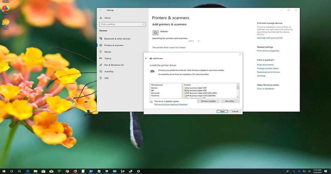Launch Microsoft Store from the taskbar
Screen dimensions: 331x174
44,171
